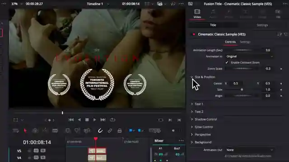Toggle linked selection chain icon

(110, 130)
